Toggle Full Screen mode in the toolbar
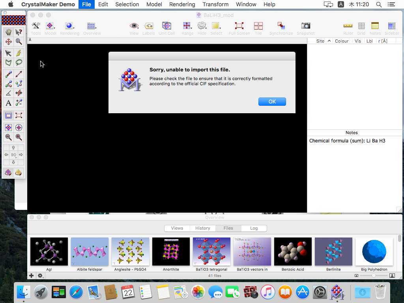The height and width of the screenshot is (303, 404). 239,28
